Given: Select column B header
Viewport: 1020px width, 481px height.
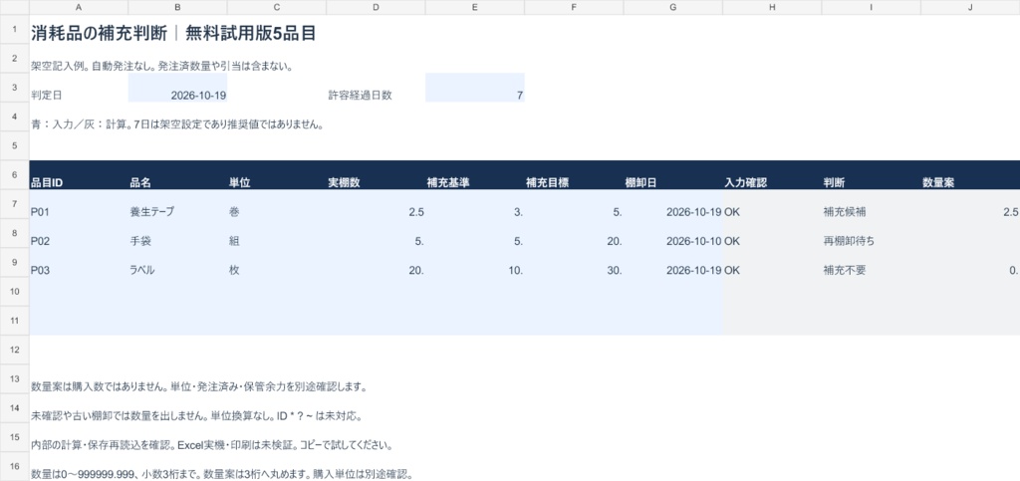Looking at the screenshot, I should point(177,7).
